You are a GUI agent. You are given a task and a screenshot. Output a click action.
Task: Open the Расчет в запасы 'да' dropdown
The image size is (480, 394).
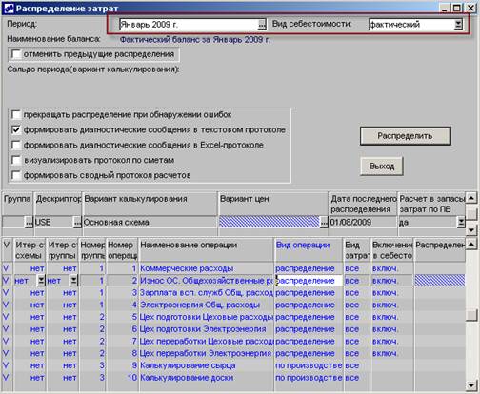coord(461,223)
